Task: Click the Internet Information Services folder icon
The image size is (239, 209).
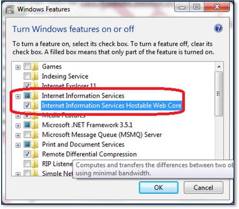Action: tap(35, 96)
